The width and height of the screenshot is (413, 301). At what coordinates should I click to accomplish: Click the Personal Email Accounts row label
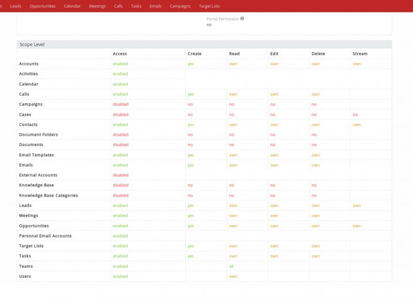(x=45, y=236)
